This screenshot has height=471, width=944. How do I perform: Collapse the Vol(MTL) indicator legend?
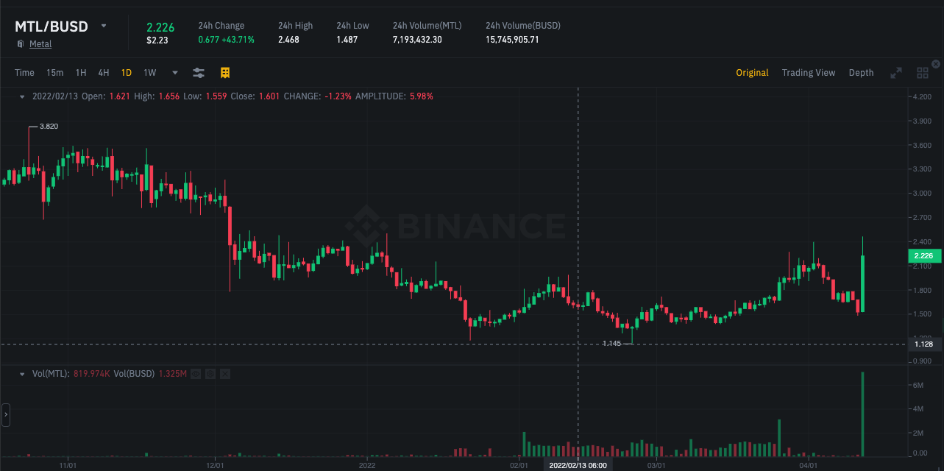point(22,374)
